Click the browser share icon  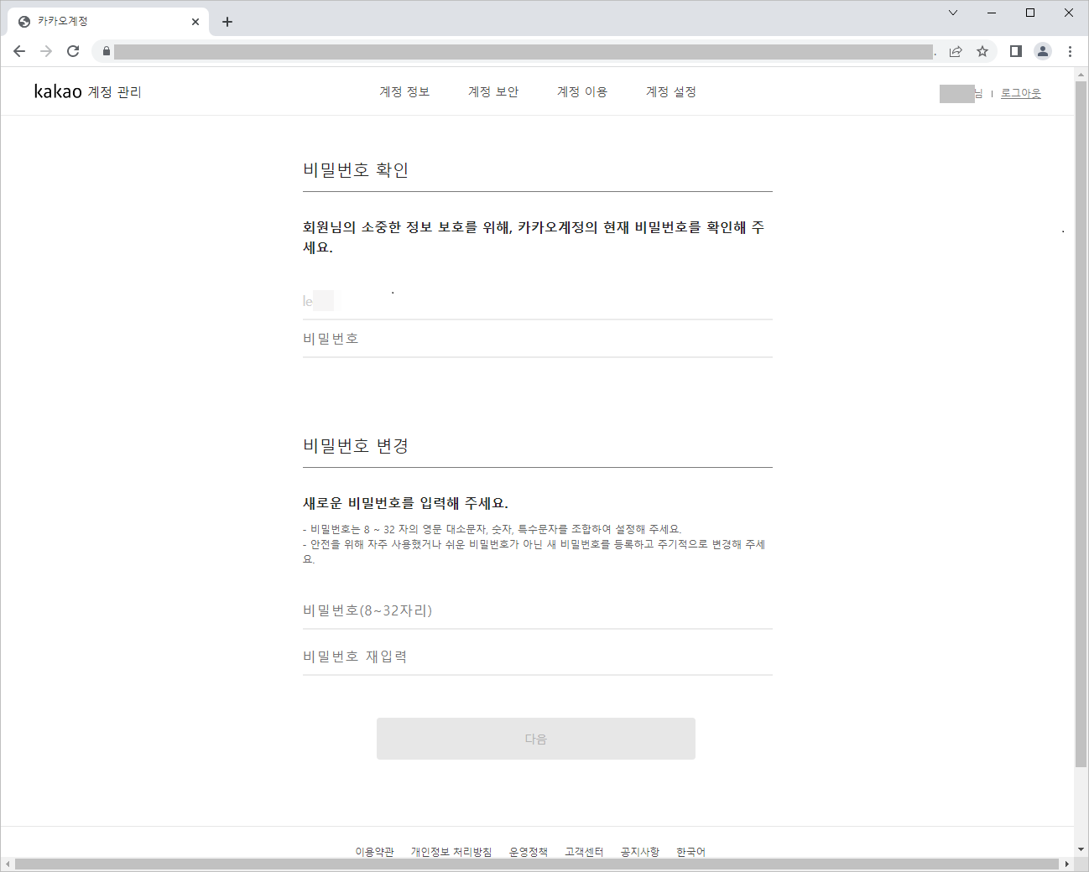click(x=956, y=51)
